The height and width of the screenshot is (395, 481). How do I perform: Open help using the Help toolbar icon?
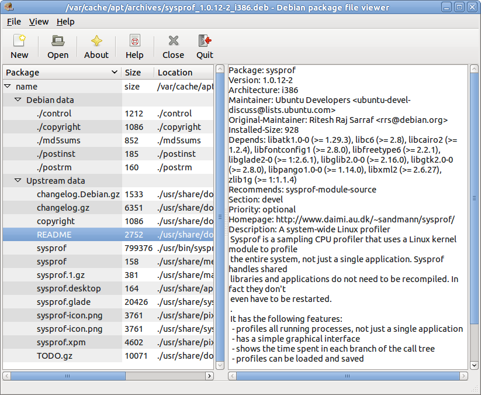click(x=134, y=46)
